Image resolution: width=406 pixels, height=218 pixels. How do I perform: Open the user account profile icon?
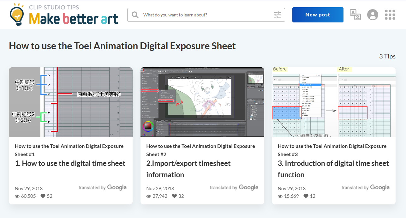coord(373,15)
